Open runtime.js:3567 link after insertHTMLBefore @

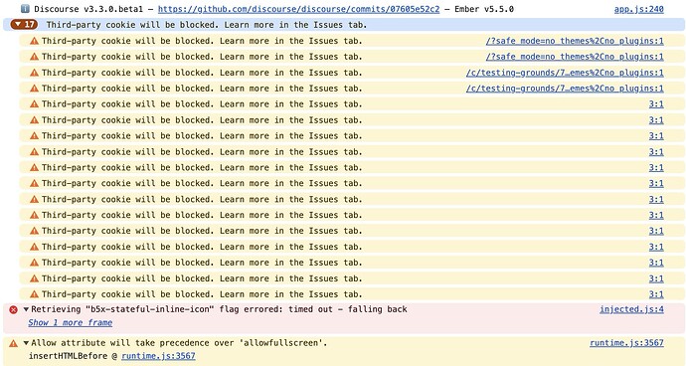[158, 356]
